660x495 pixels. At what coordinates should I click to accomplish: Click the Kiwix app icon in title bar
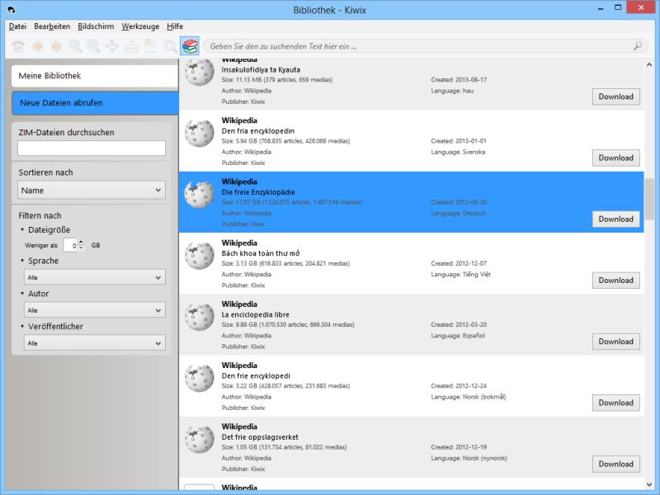pyautogui.click(x=12, y=10)
